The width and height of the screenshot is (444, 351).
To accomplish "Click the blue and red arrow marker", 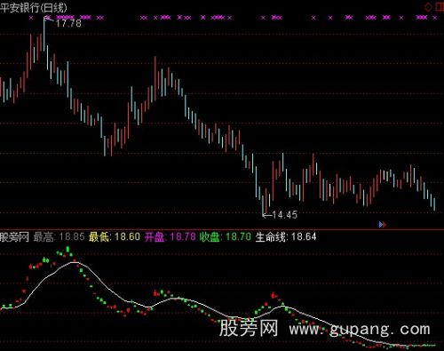I will [x=383, y=225].
